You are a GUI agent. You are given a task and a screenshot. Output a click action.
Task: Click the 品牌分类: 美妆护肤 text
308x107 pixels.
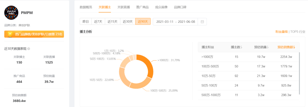click(17, 25)
